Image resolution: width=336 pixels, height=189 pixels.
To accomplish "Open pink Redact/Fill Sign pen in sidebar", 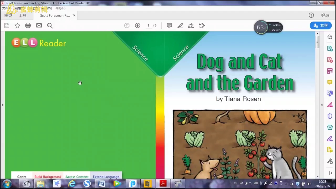I will click(x=330, y=105).
